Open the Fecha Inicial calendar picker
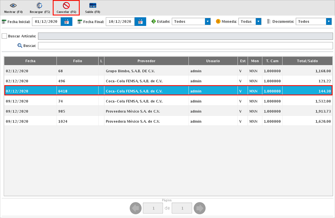335x218 pixels. coord(66,22)
